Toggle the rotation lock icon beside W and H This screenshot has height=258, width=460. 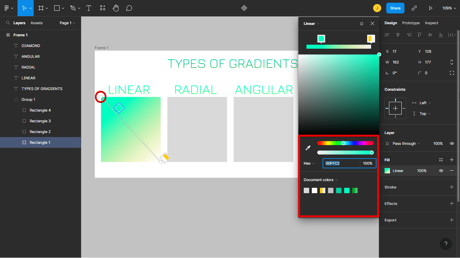[452, 62]
